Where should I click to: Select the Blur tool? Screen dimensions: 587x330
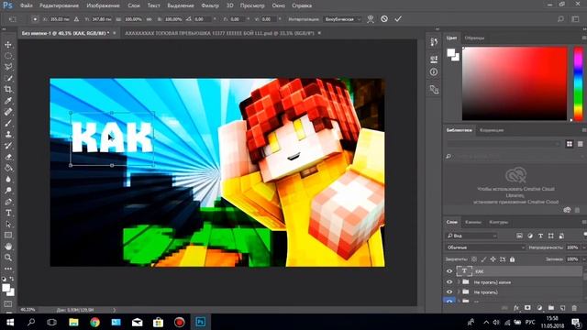[x=8, y=180]
